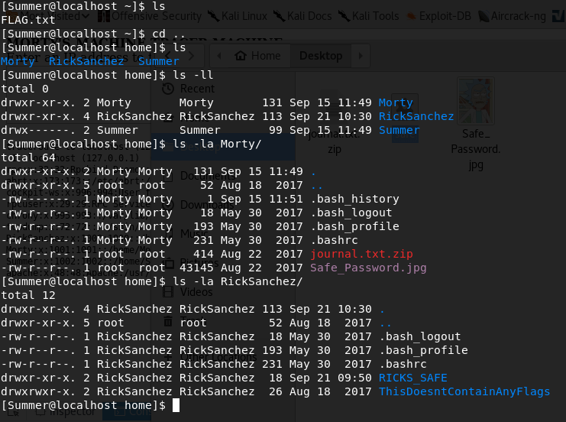Click RICKS_SAFE directory name in terminal listing

click(412, 378)
